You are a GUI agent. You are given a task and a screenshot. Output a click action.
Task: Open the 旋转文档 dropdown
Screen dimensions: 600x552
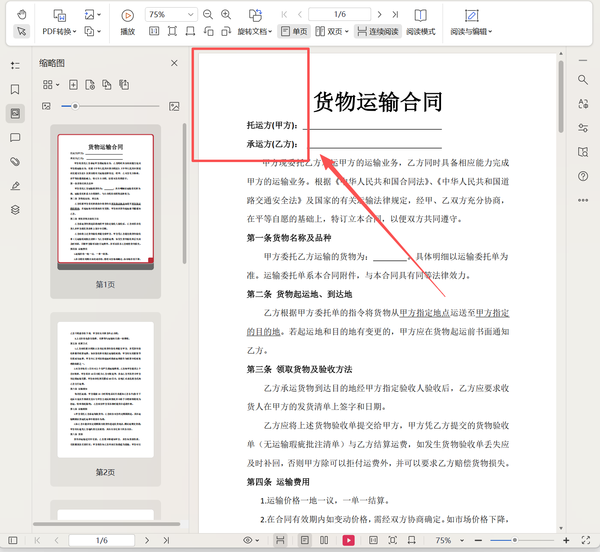255,31
